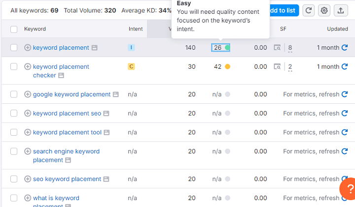Sort by the Keyword column header

pyautogui.click(x=35, y=29)
